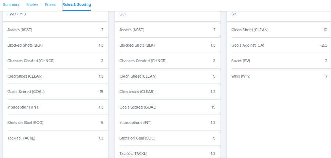The height and width of the screenshot is (158, 331).
Task: Click the DEF column header
Action: (x=123, y=14)
